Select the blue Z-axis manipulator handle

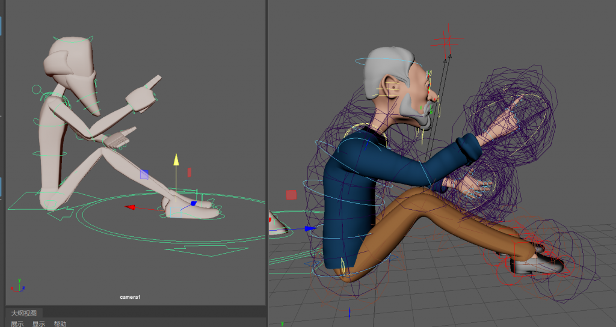tap(193, 203)
